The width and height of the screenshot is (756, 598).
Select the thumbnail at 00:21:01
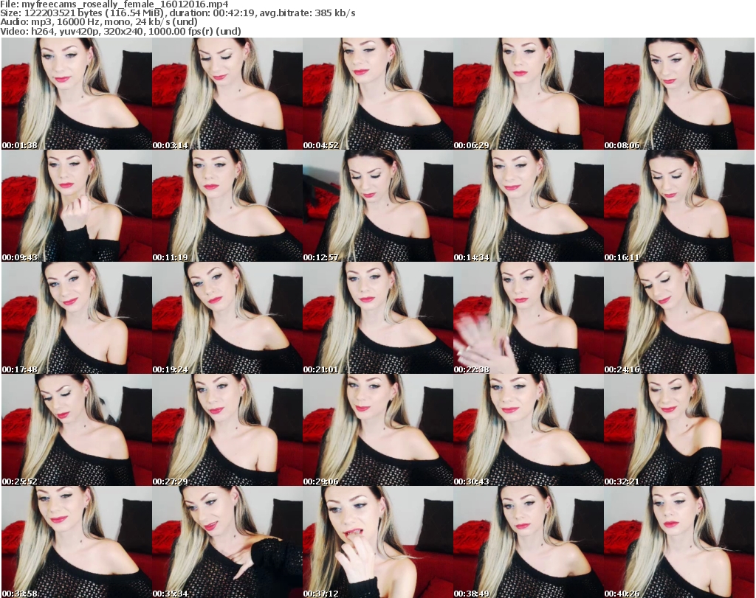point(378,318)
